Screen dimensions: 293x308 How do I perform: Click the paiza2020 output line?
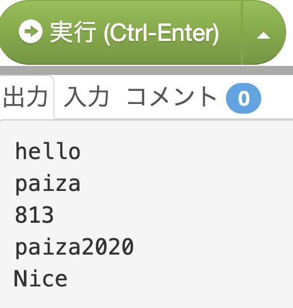pos(74,247)
